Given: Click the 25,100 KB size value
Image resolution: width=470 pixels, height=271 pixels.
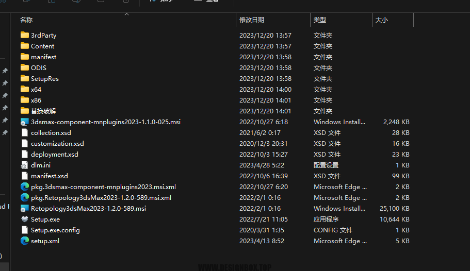Looking at the screenshot, I should (395, 209).
